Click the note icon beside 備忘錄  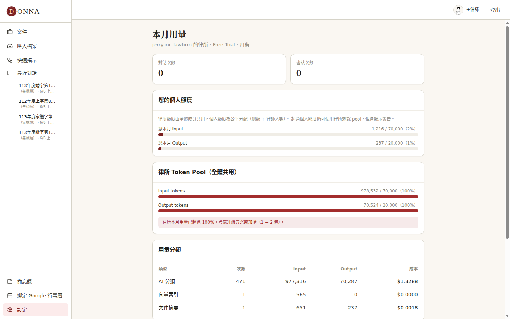click(x=10, y=281)
